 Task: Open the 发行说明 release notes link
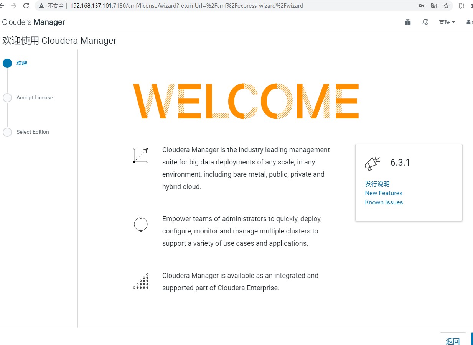(x=377, y=184)
